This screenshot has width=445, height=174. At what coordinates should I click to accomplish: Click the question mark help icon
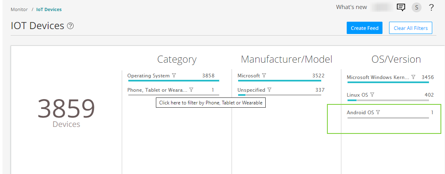point(431,7)
